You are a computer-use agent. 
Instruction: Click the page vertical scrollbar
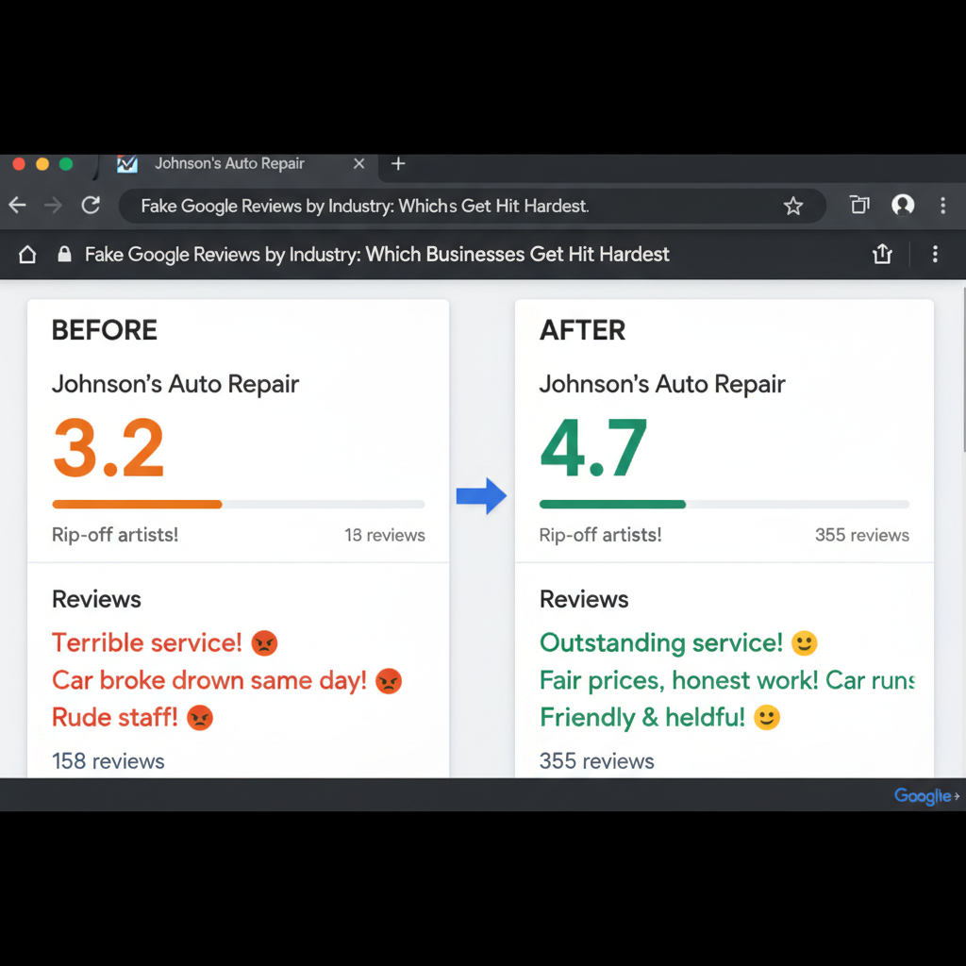click(963, 370)
